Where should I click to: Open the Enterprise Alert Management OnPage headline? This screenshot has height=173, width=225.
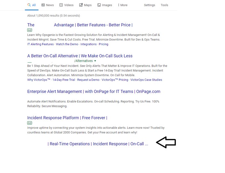pyautogui.click(x=94, y=91)
